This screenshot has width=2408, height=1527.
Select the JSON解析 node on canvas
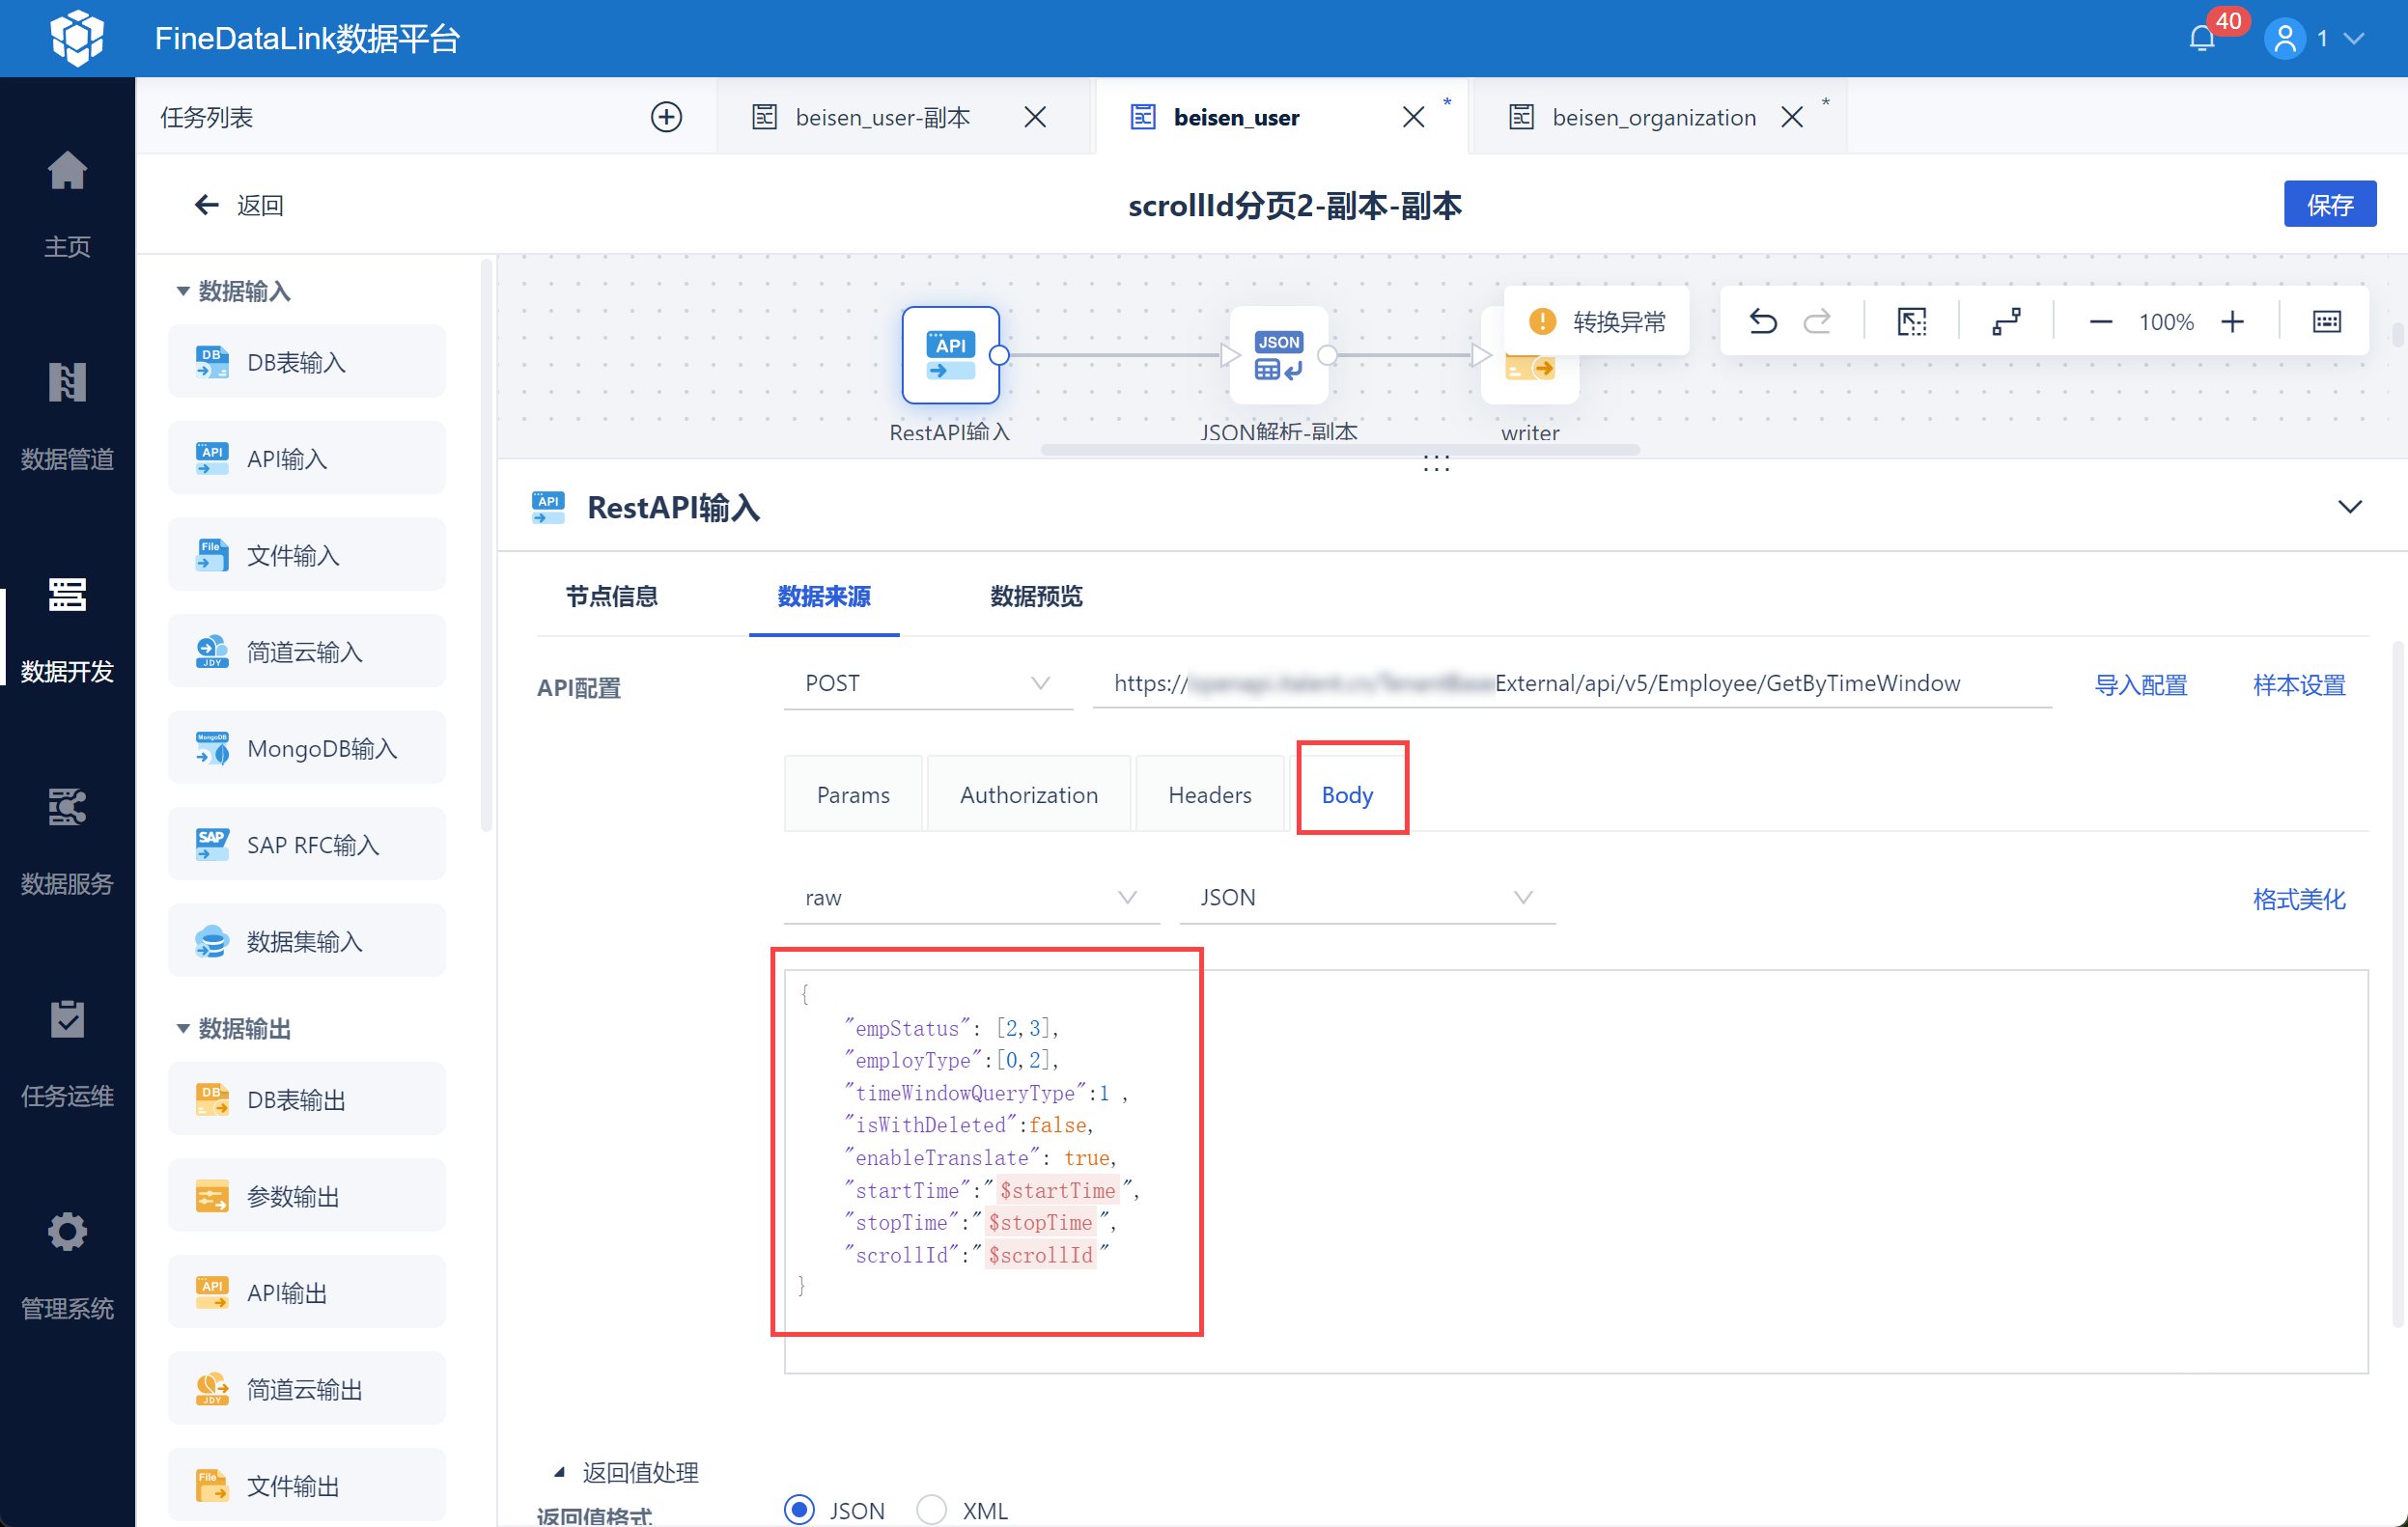click(1278, 355)
